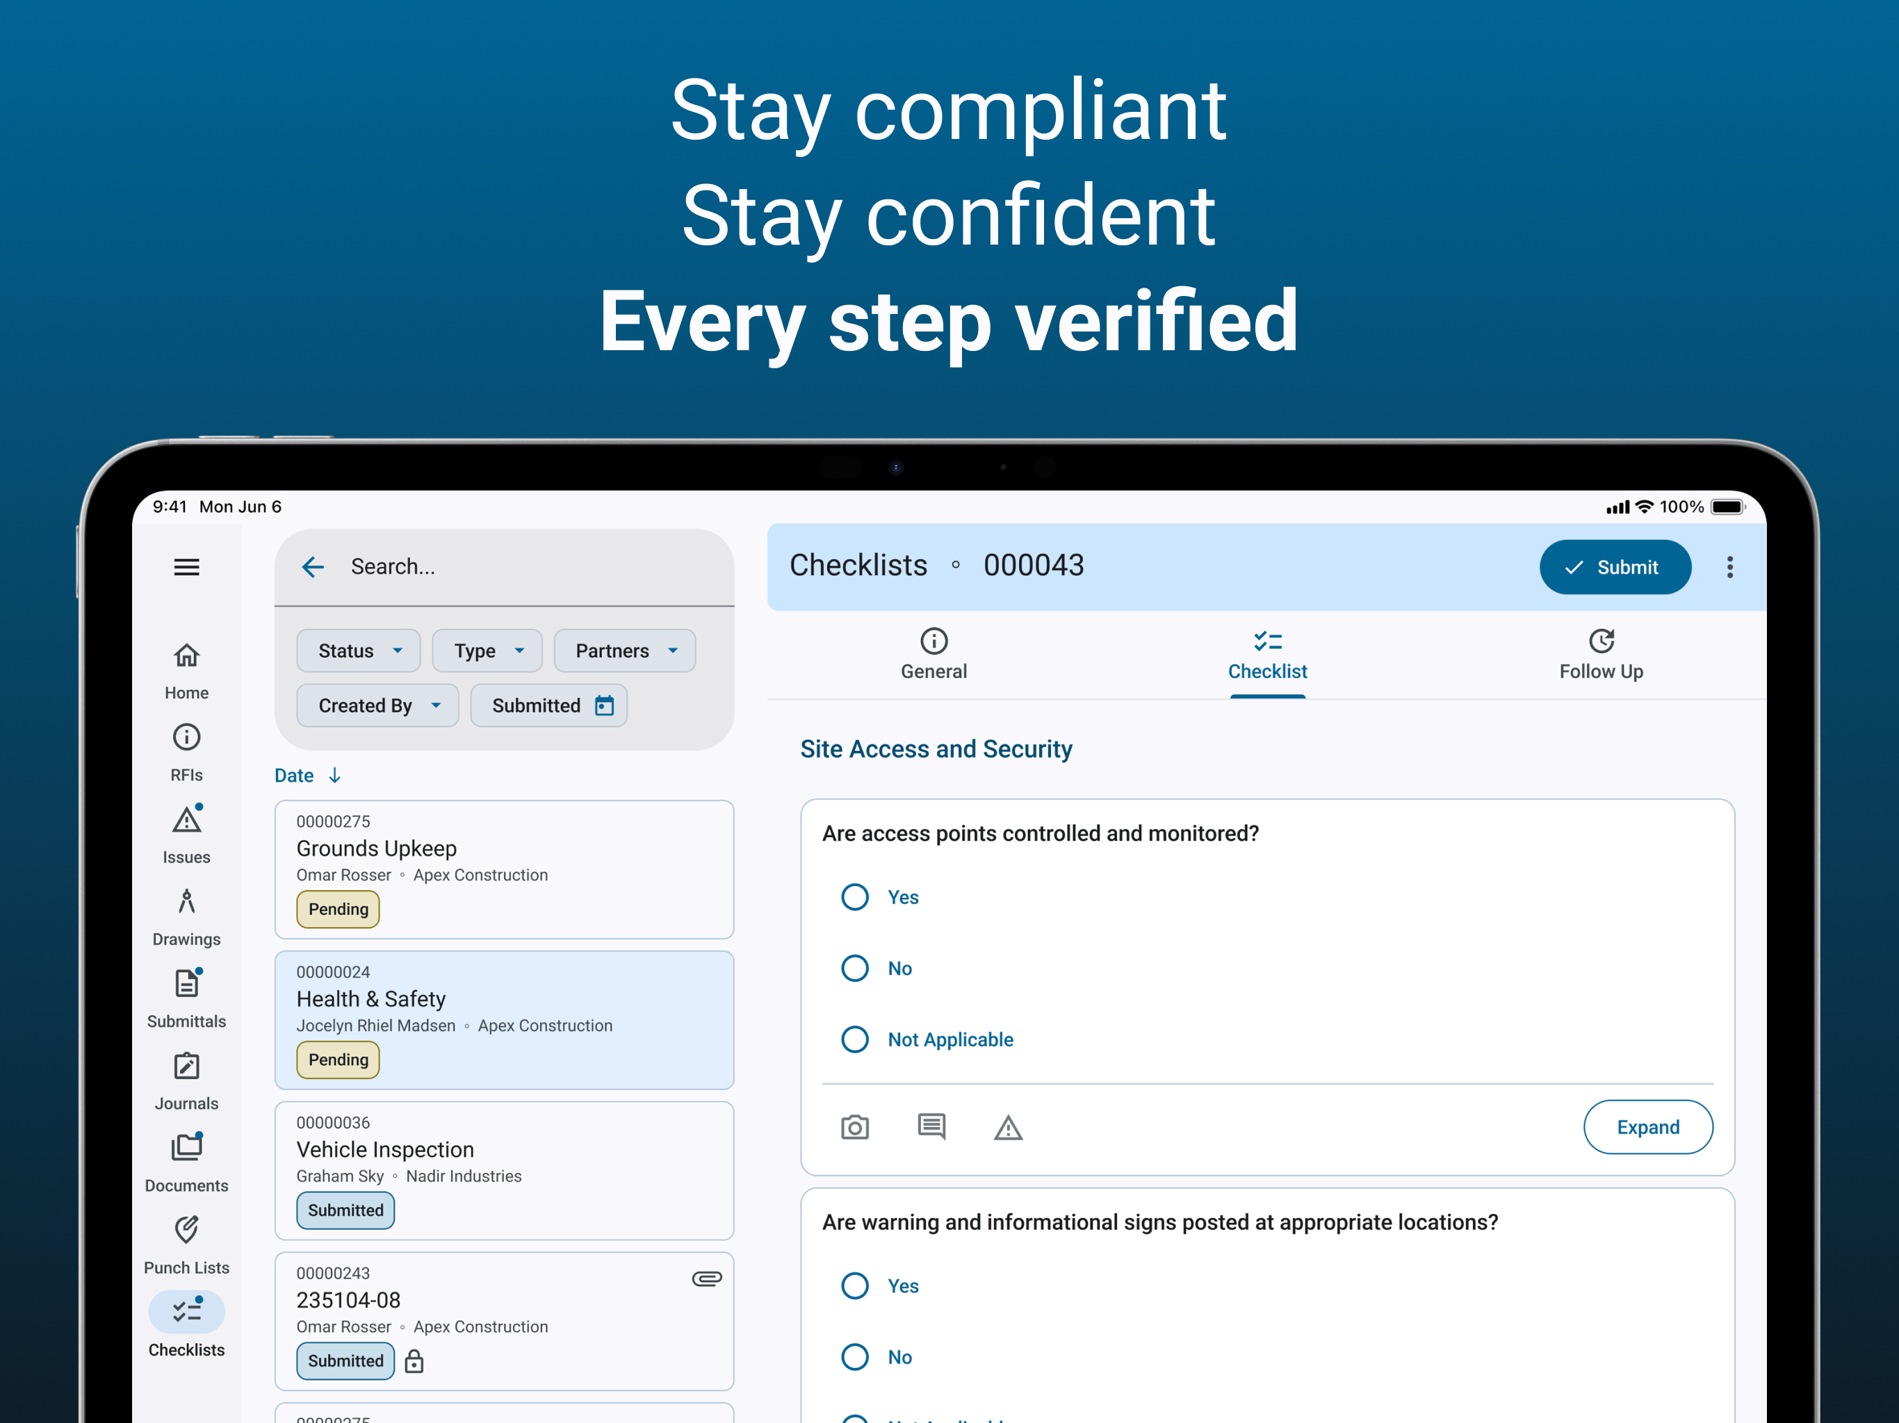Submit the checklist 000043
The height and width of the screenshot is (1423, 1899).
1615,566
